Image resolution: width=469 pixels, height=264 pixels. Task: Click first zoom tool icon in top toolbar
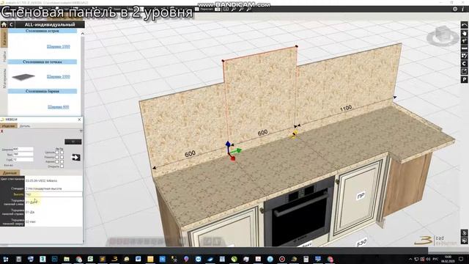234,10
